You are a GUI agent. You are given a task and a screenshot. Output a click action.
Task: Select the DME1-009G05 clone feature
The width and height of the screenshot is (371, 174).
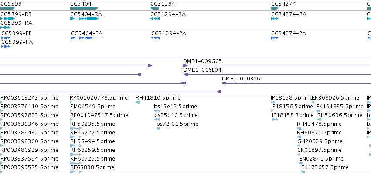[x=277, y=66]
